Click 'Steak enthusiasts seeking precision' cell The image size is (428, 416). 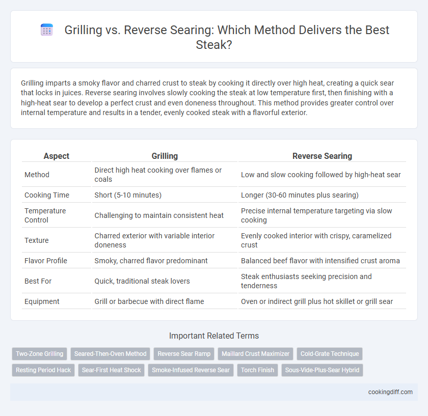point(322,281)
